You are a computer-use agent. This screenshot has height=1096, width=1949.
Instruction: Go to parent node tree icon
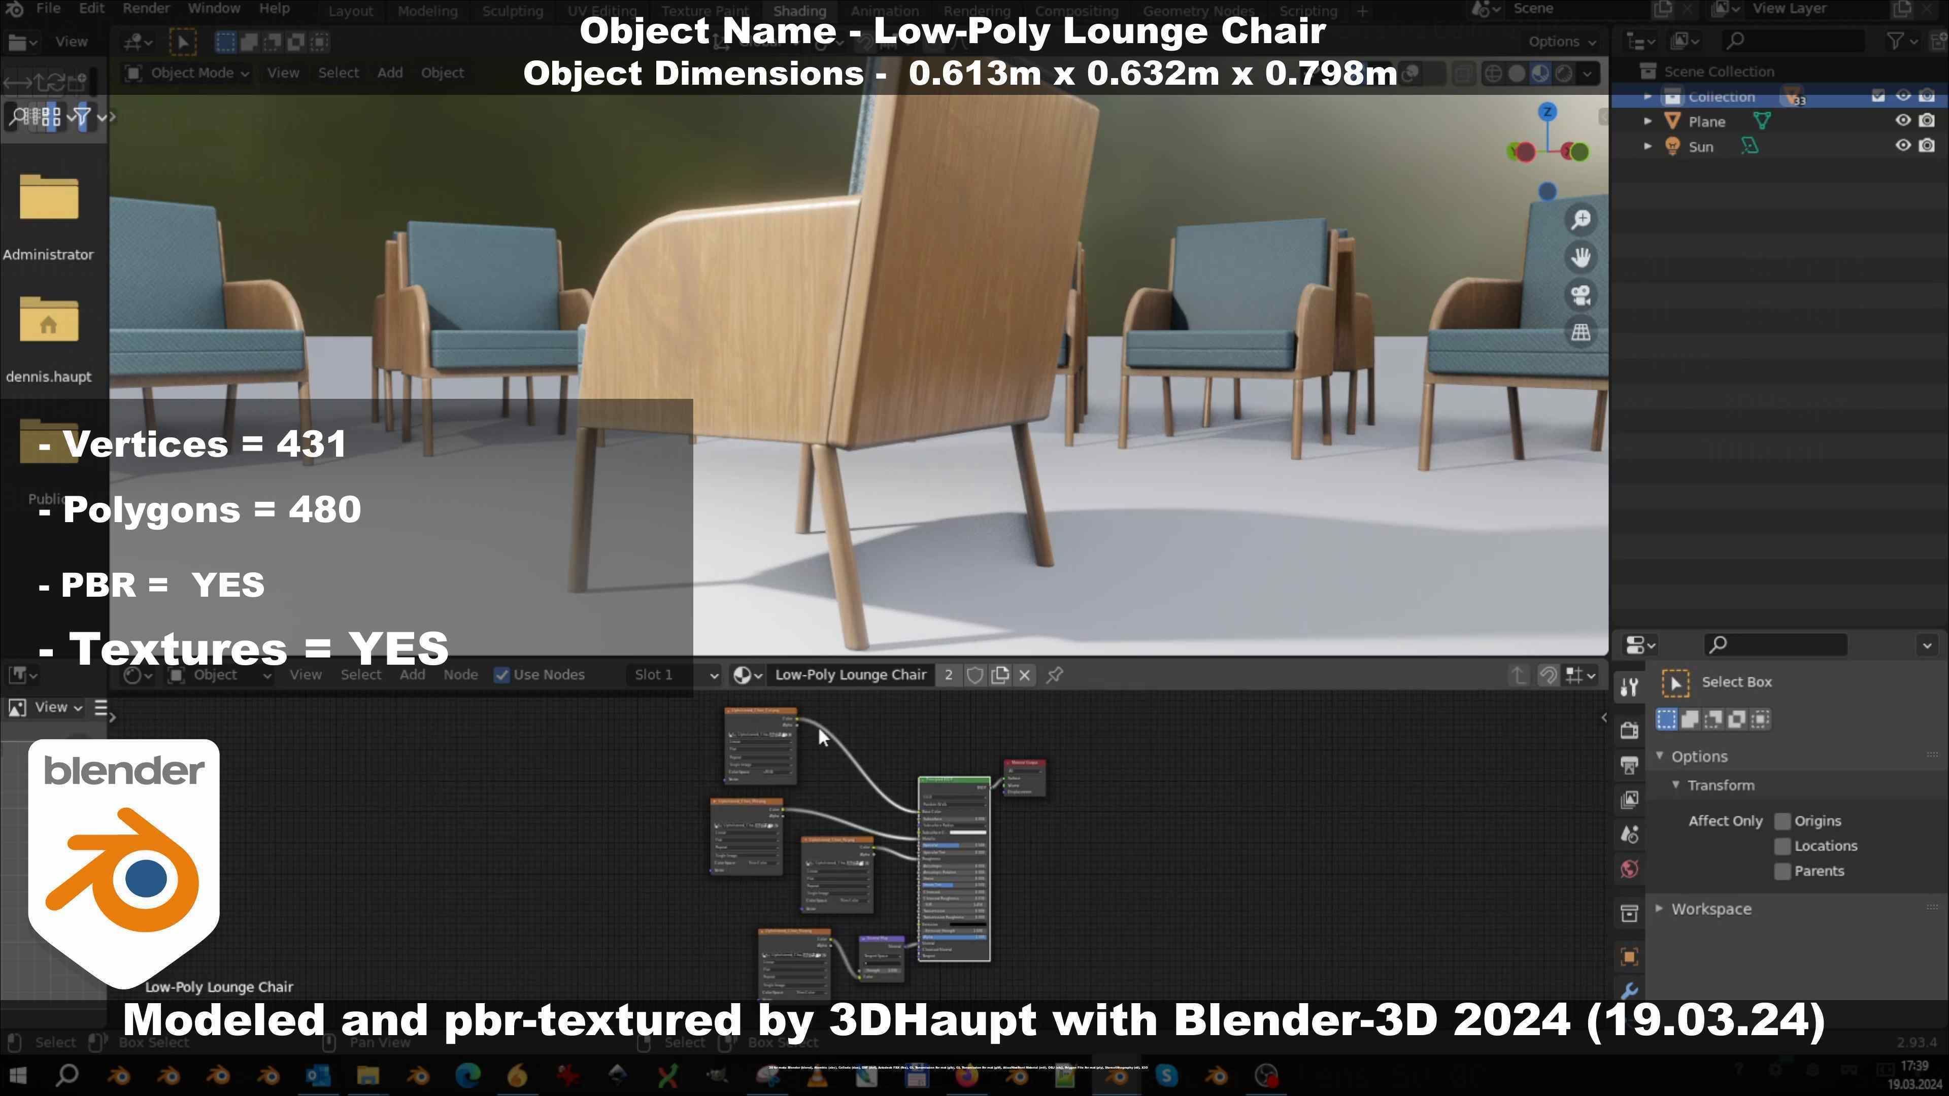click(x=1518, y=675)
